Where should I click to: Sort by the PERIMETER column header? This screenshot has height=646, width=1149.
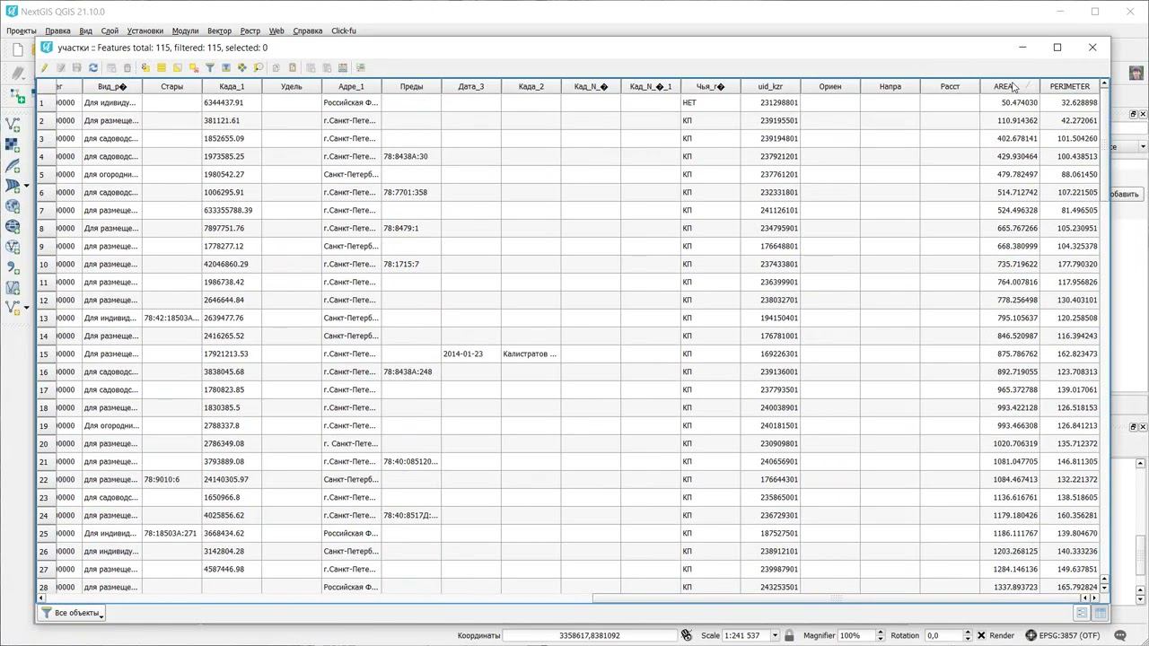(x=1069, y=86)
